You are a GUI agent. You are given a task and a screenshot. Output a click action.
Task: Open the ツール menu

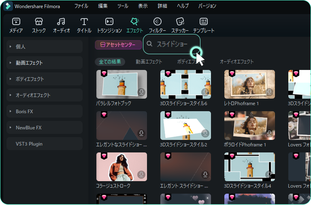pyautogui.click(x=123, y=6)
